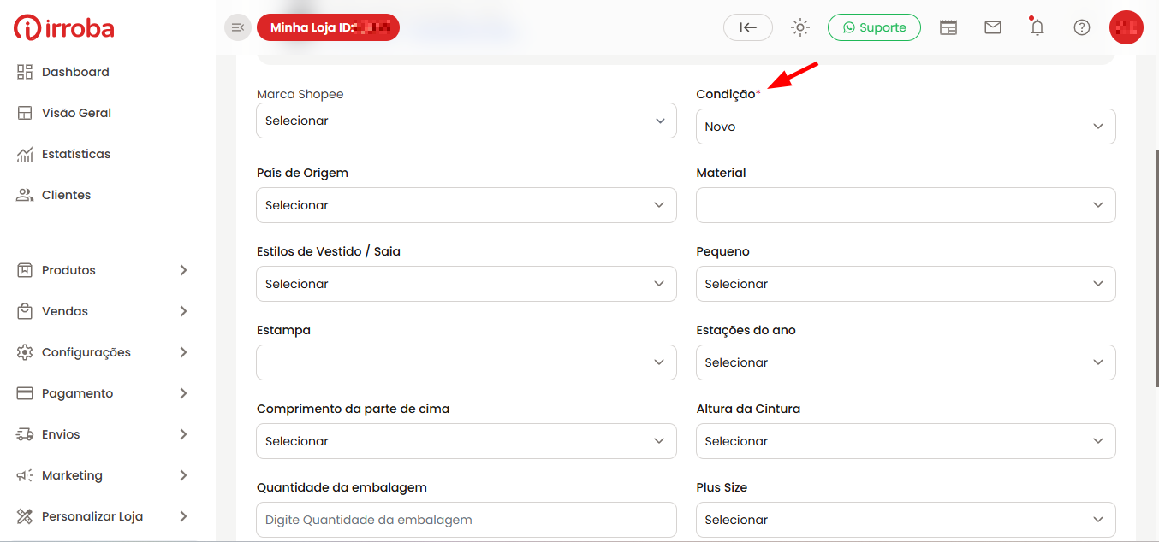Screen dimensions: 1159x542
Task: Open the notifications bell icon
Action: tap(1037, 27)
